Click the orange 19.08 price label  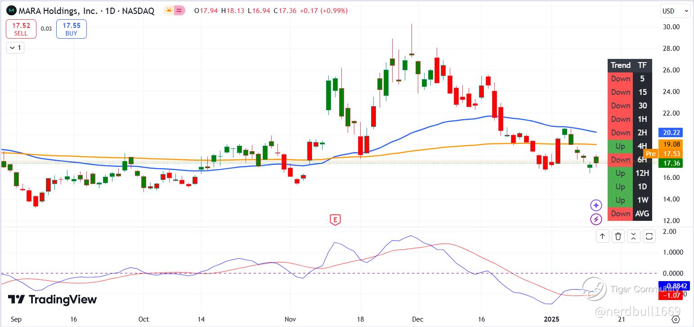click(670, 144)
